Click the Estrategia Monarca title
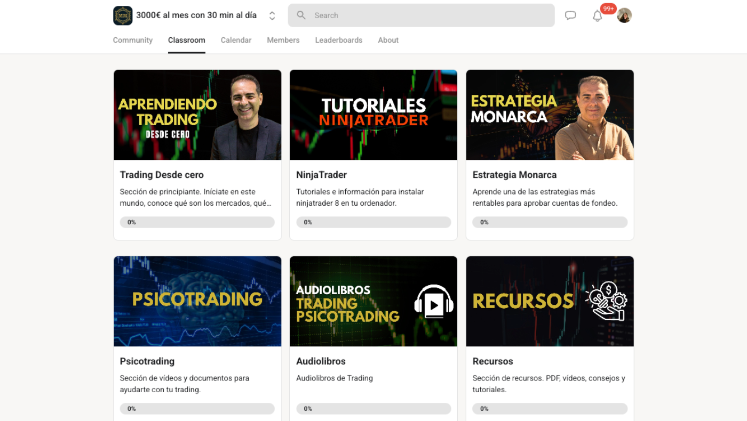Screen dimensions: 747x421 tap(515, 175)
